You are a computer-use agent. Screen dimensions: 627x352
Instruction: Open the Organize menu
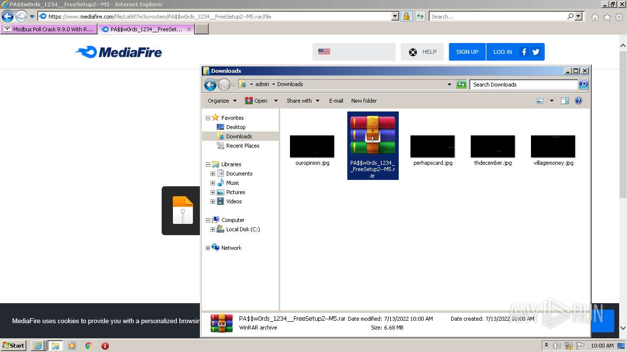222,101
